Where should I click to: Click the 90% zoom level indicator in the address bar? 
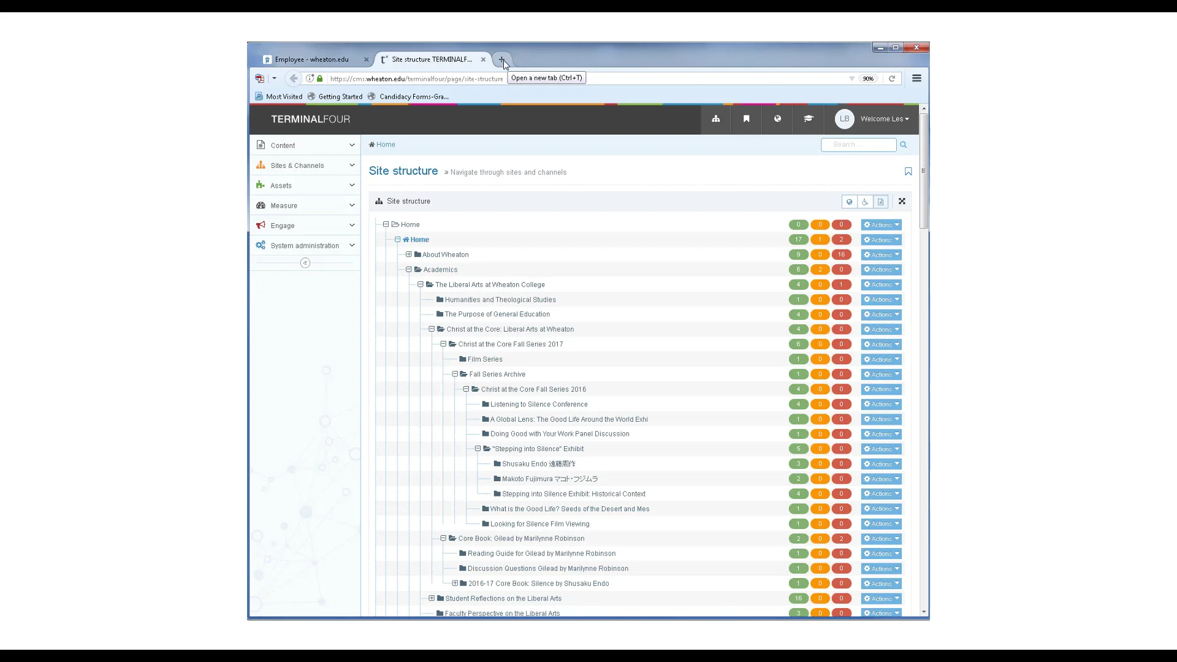coord(868,78)
